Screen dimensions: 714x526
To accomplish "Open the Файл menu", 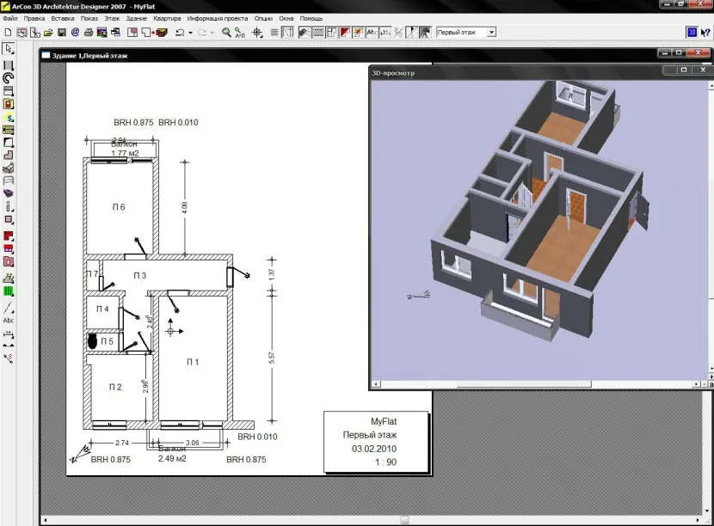I will click(x=10, y=18).
